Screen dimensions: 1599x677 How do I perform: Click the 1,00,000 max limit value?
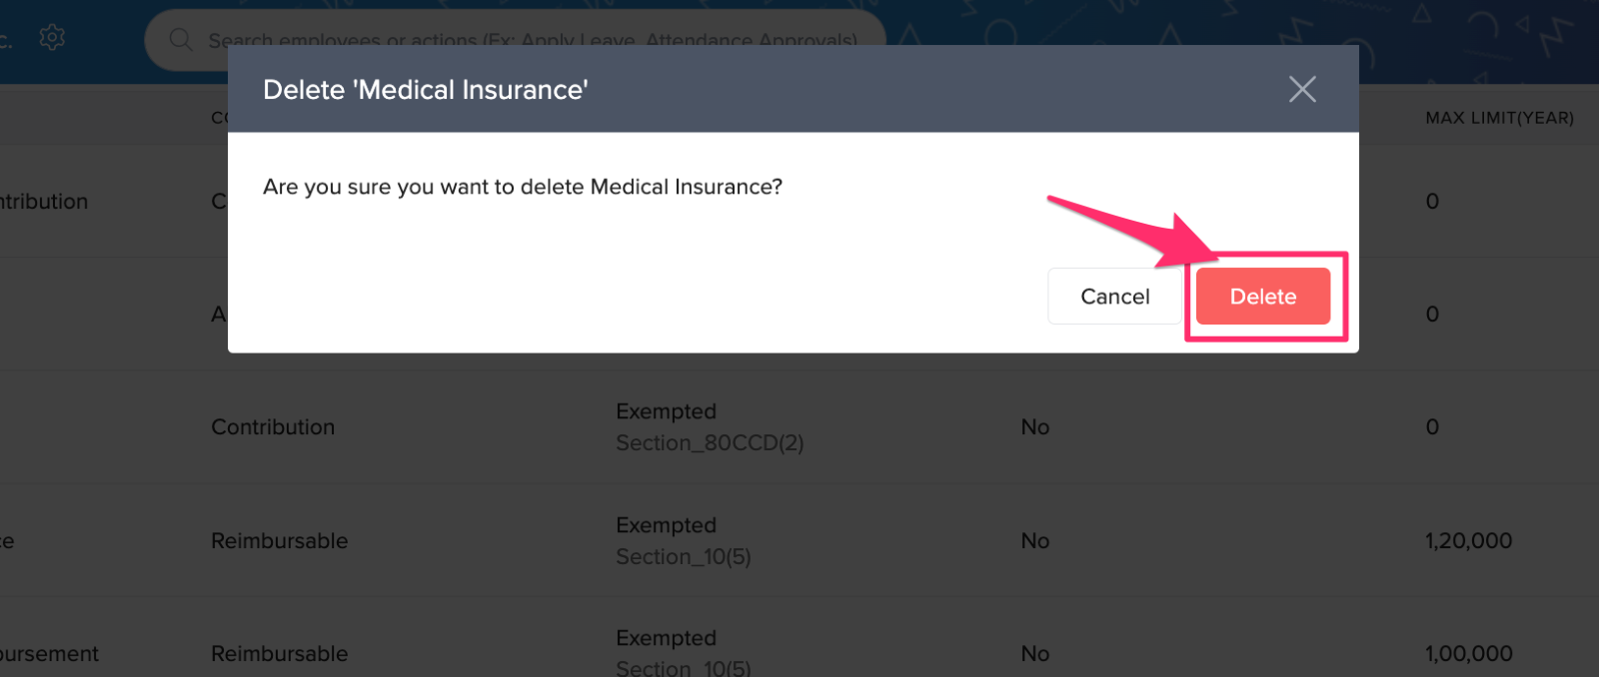pyautogui.click(x=1468, y=654)
